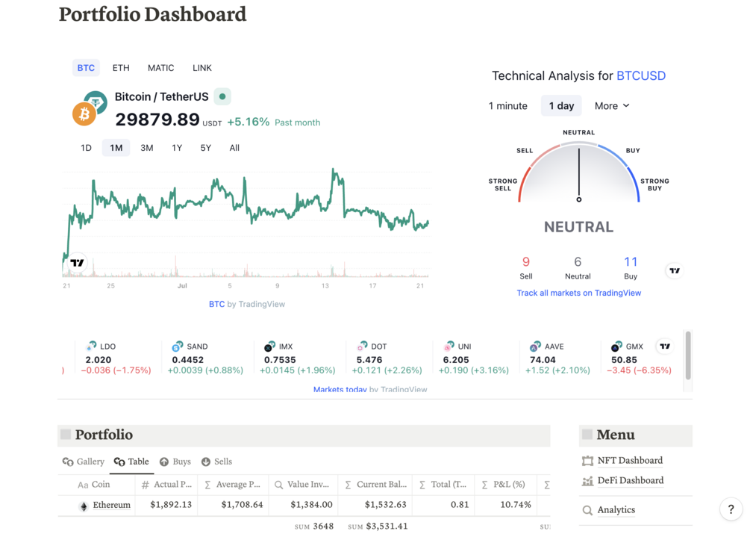This screenshot has height=534, width=750.
Task: Click the Analytics magnifier icon
Action: tap(587, 510)
